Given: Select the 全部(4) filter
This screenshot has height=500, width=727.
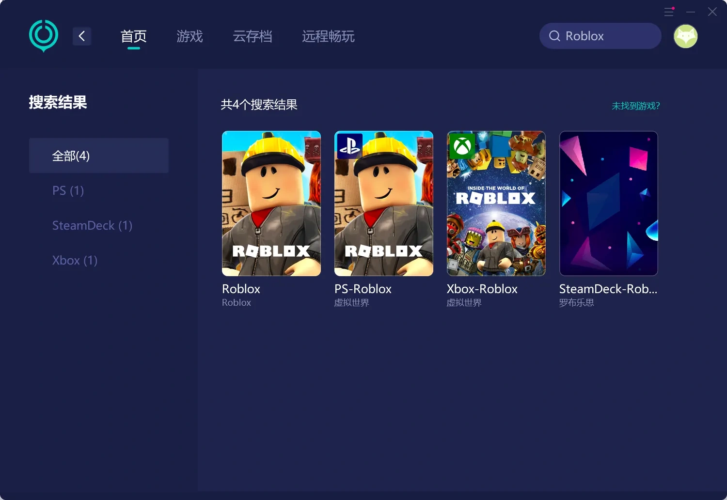Looking at the screenshot, I should pyautogui.click(x=99, y=156).
